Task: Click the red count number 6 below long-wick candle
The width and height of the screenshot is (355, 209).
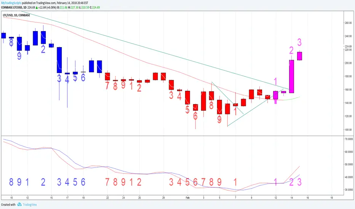Action: [x=195, y=116]
